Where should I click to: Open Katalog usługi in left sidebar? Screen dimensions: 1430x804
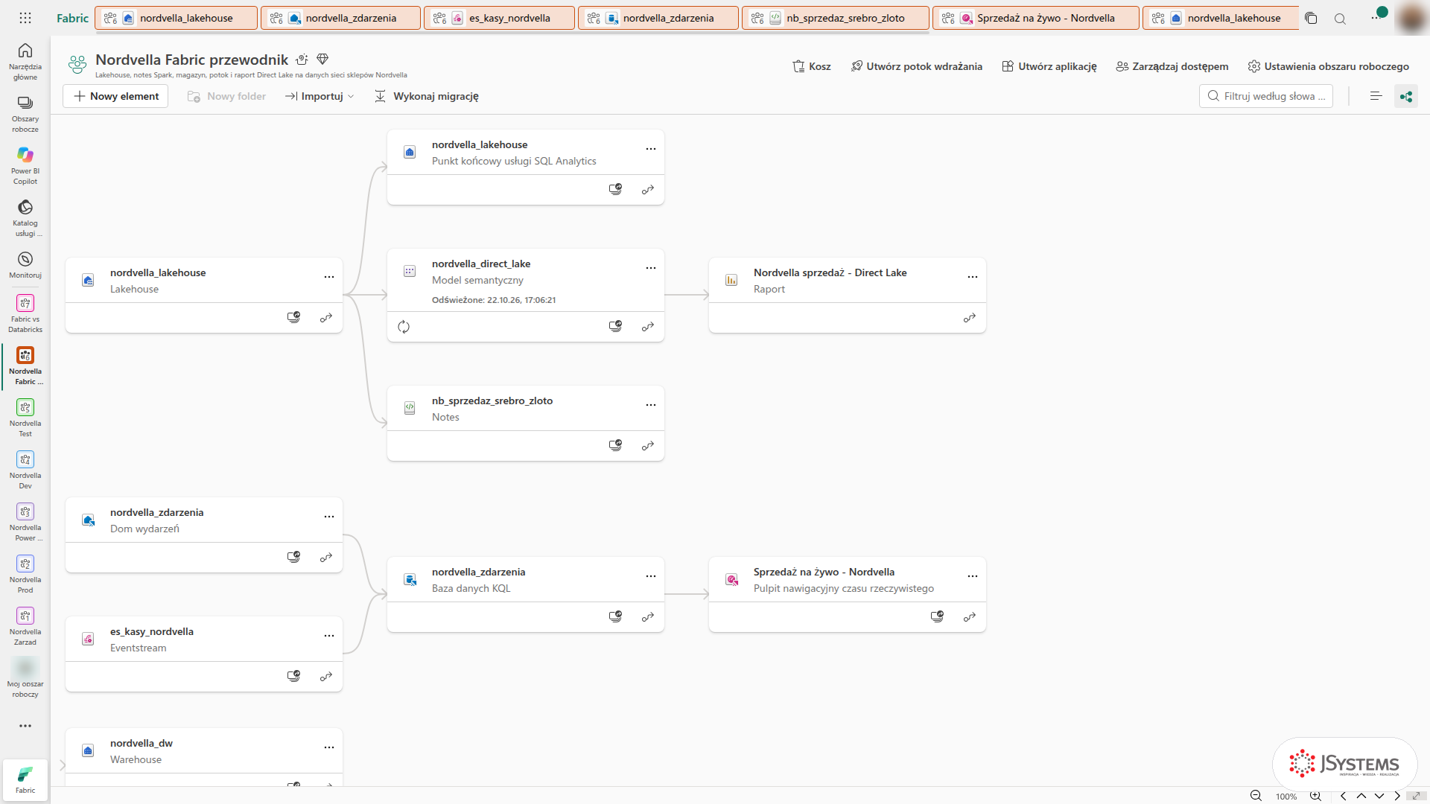[x=25, y=217]
